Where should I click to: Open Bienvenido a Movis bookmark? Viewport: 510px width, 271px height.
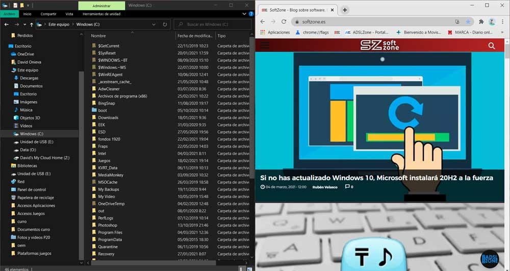pyautogui.click(x=419, y=33)
